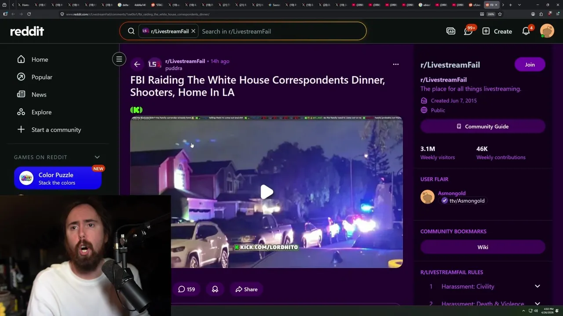This screenshot has width=563, height=316.
Task: Collapse the left navigation sidebar
Action: 119,59
